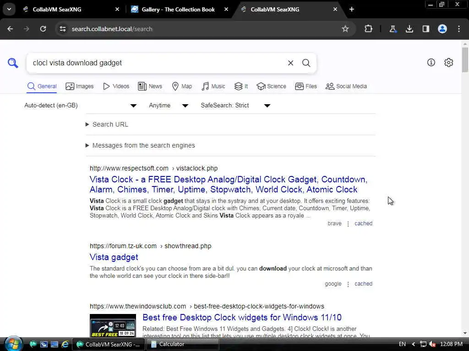Click the scrollbar down arrow
Viewport: 469px width, 351px height.
(465, 333)
